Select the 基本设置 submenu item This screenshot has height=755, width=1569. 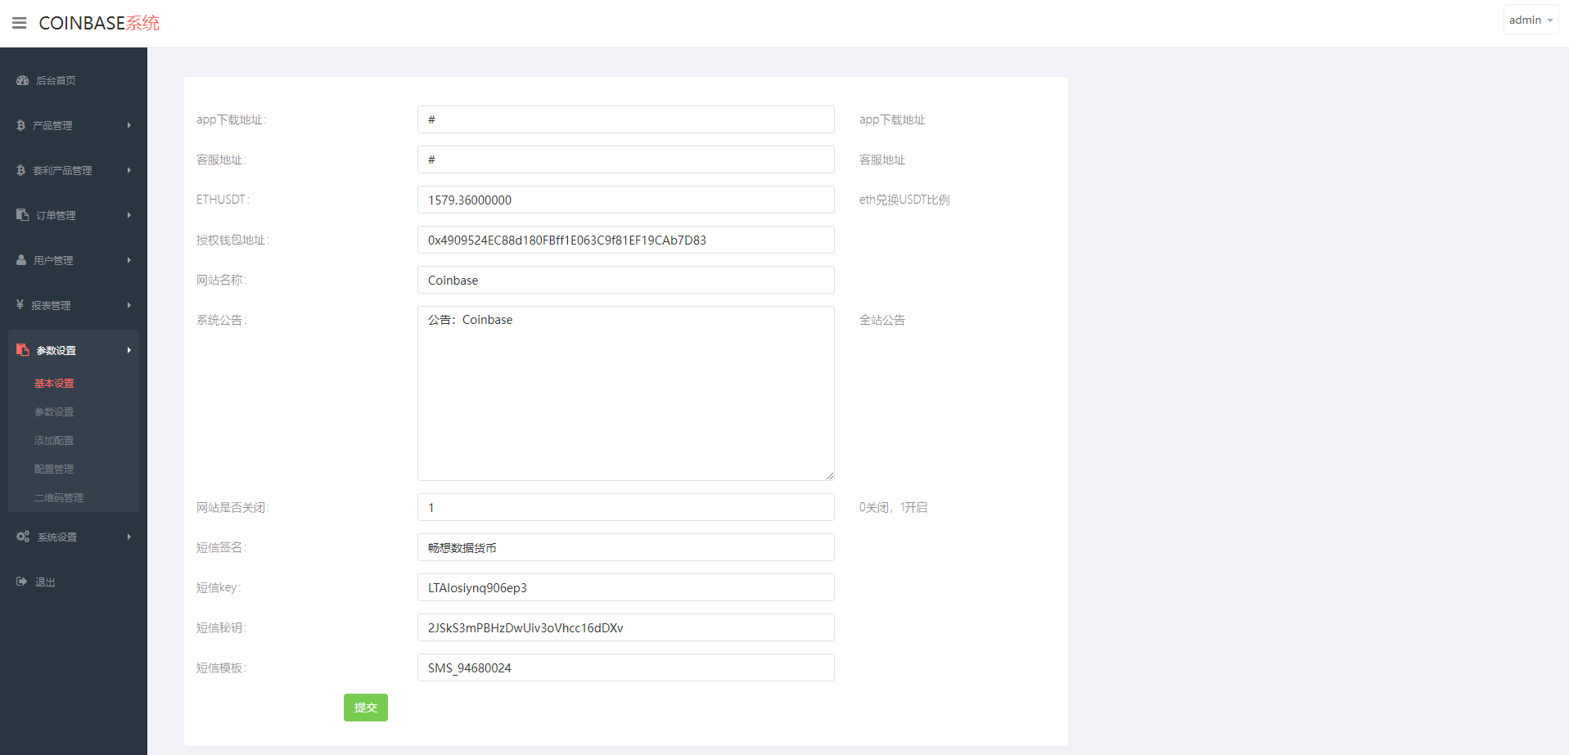coord(54,384)
